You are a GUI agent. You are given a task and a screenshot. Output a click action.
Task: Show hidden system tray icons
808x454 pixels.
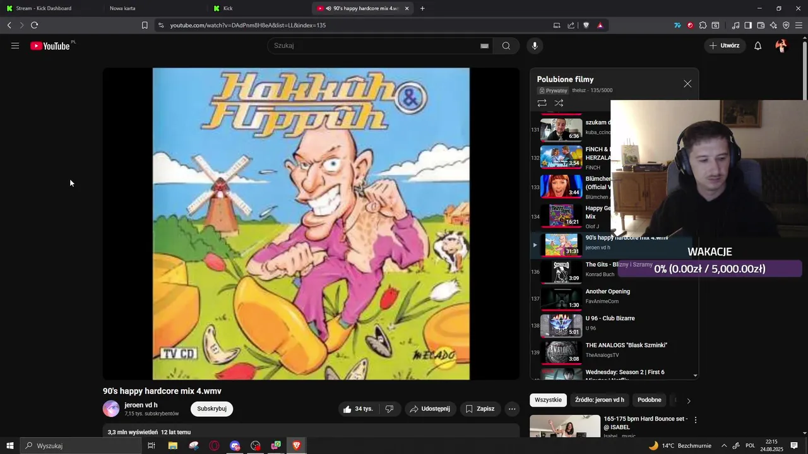tap(724, 446)
